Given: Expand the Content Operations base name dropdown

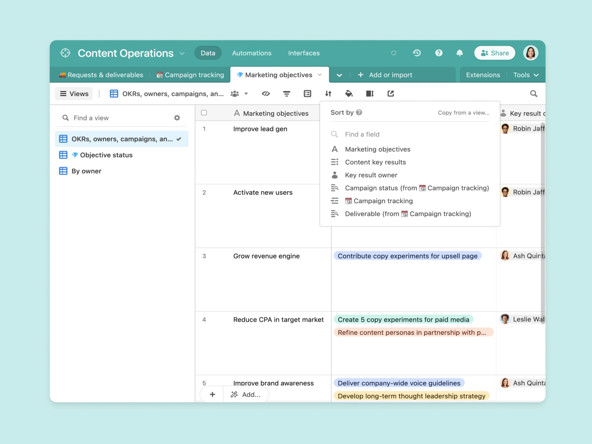Looking at the screenshot, I should (x=182, y=53).
